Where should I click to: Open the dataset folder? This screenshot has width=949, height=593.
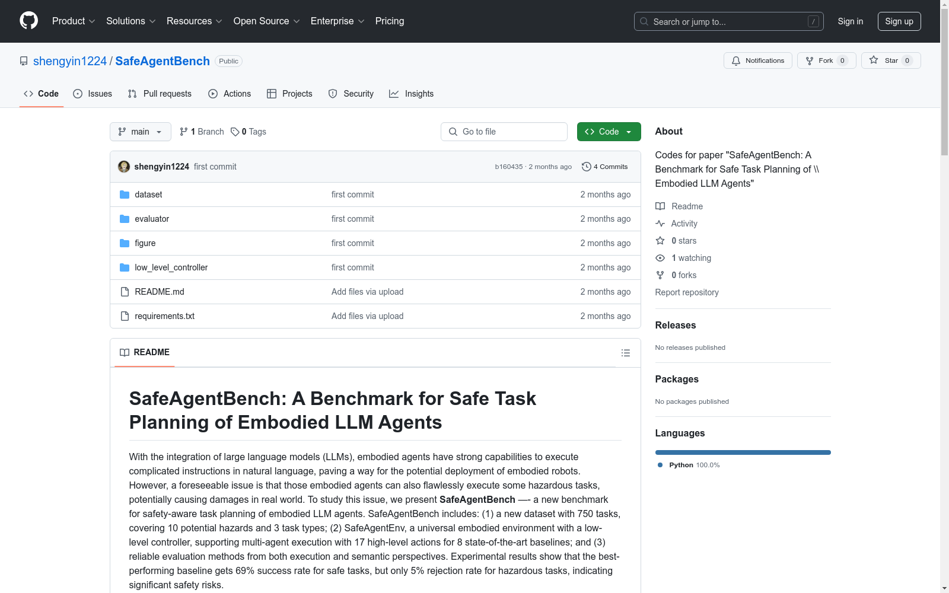point(148,195)
